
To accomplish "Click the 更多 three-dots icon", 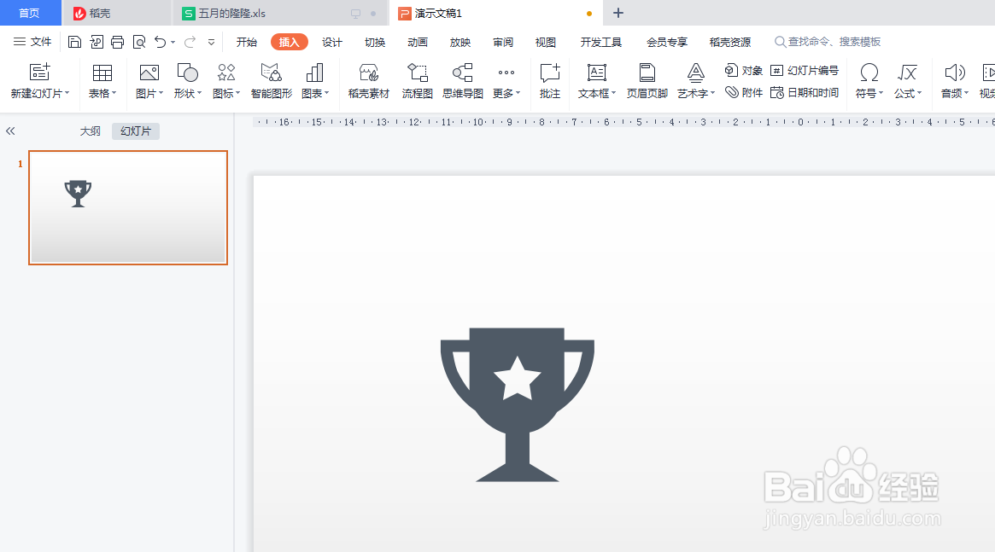I will click(506, 73).
